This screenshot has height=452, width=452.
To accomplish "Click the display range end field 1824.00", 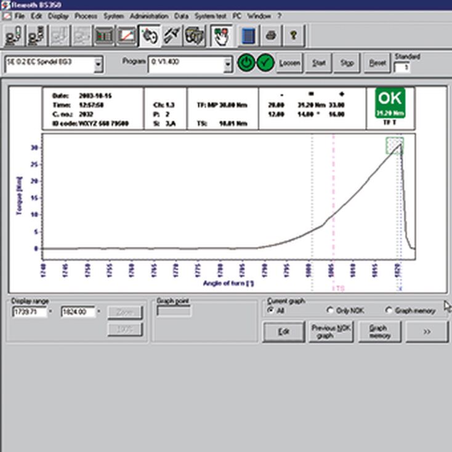I will tap(78, 312).
